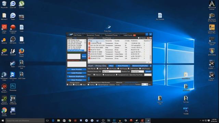Screen dimensions: 219x123
Task: Click Remove Duplicates next to Save Proxies
Action: coord(140,66)
